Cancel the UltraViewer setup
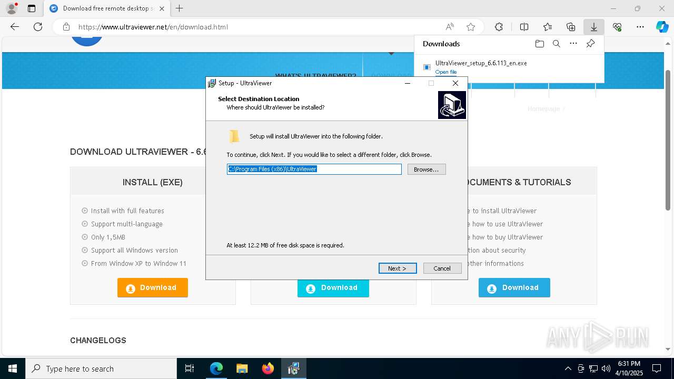This screenshot has width=674, height=379. [442, 268]
